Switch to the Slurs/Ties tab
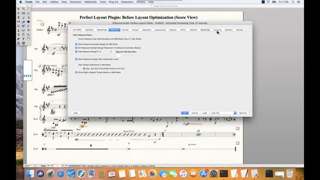 (205, 30)
